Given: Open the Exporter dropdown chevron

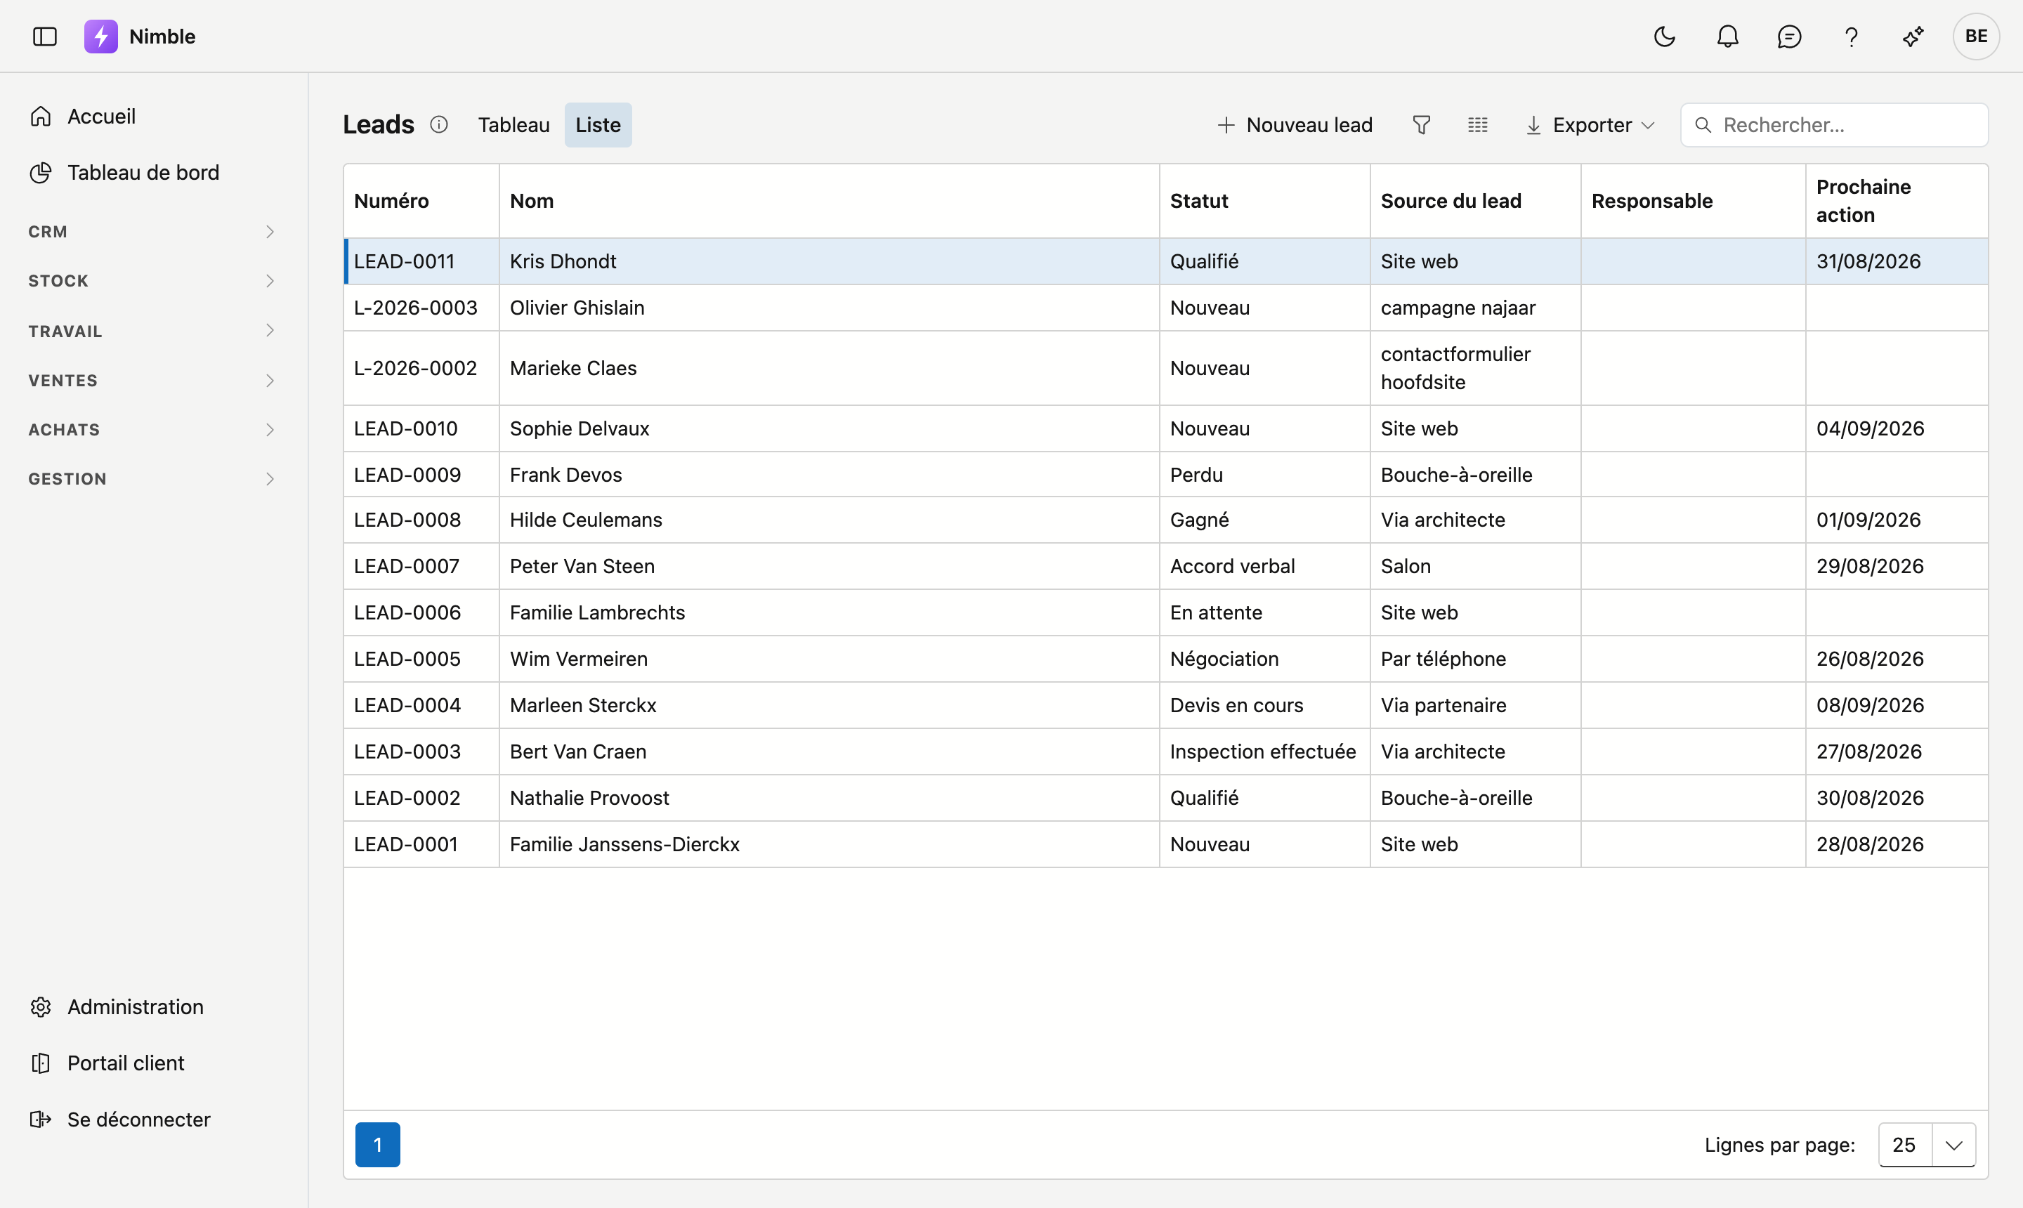Looking at the screenshot, I should pos(1649,125).
